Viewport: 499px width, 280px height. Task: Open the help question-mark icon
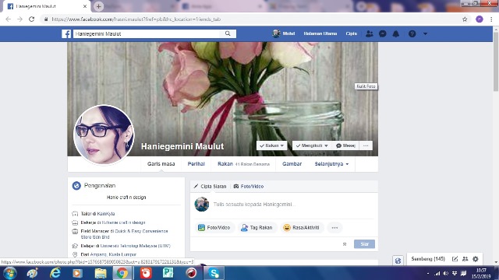pos(412,33)
